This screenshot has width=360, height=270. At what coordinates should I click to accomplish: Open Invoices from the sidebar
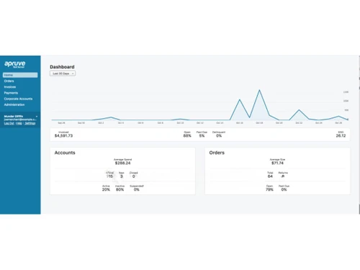point(10,87)
